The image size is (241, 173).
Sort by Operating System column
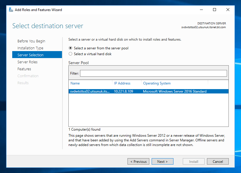coord(157,83)
